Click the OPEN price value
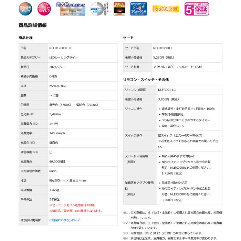The width and height of the screenshot is (241, 241). pos(53,76)
